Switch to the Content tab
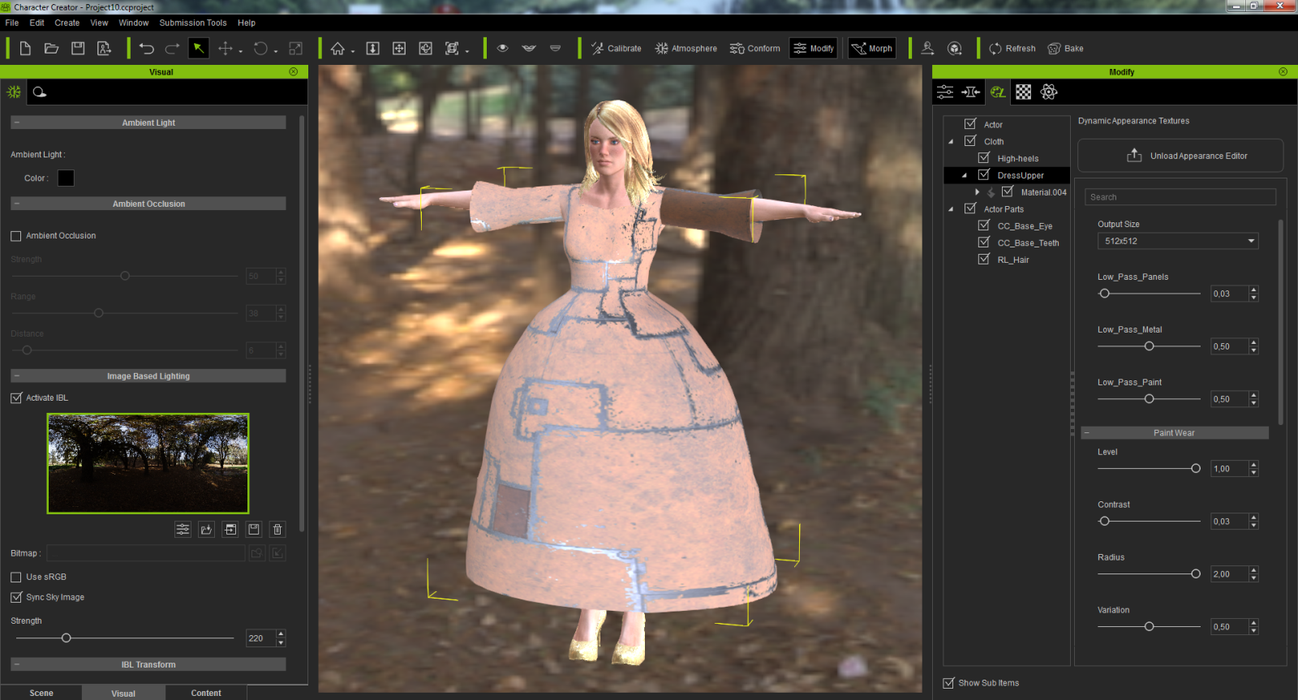 [x=206, y=693]
